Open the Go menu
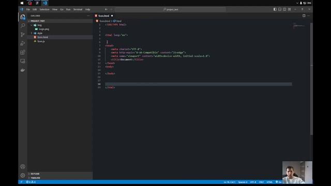Screen dimensions: 331x186 (62, 9)
